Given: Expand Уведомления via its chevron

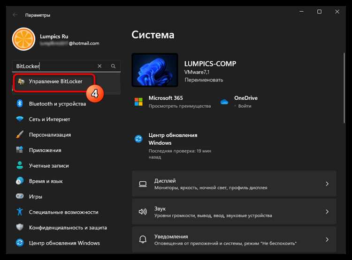Looking at the screenshot, I should tap(327, 239).
